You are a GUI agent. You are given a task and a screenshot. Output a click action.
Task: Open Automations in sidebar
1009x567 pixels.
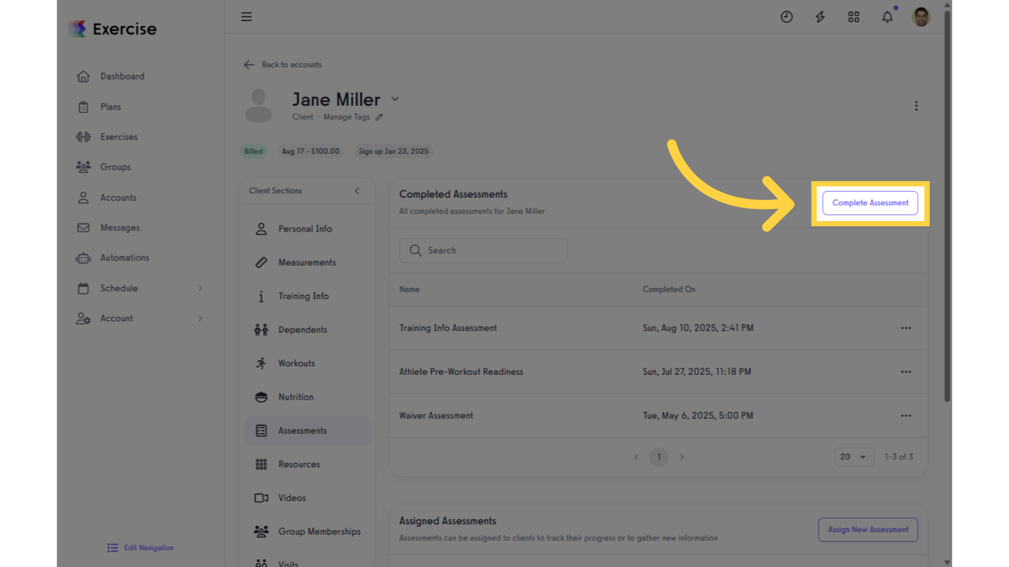tap(125, 258)
